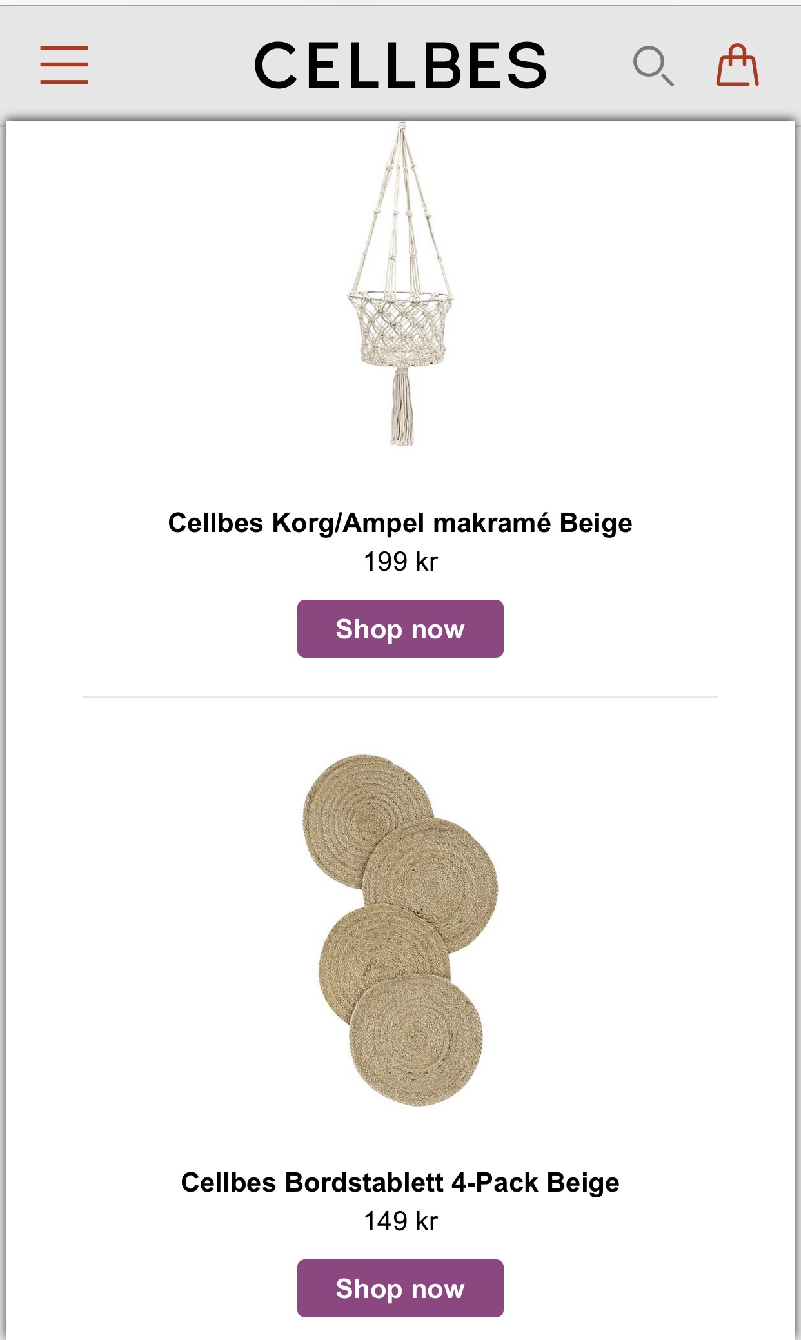Click the woven basket part of the hanger
801x1340 pixels.
click(400, 329)
